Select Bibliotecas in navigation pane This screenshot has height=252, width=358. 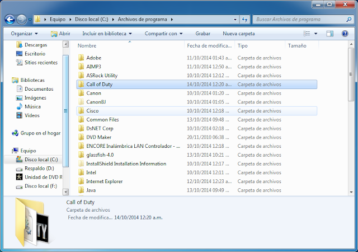click(32, 80)
